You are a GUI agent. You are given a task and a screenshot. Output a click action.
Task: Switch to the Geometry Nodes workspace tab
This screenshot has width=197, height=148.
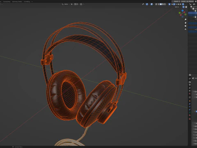[17, 2]
